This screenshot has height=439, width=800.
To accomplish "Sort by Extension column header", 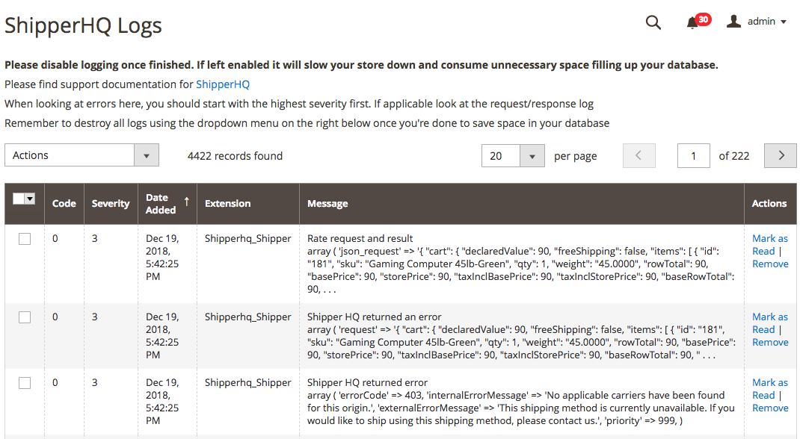I will pos(227,203).
